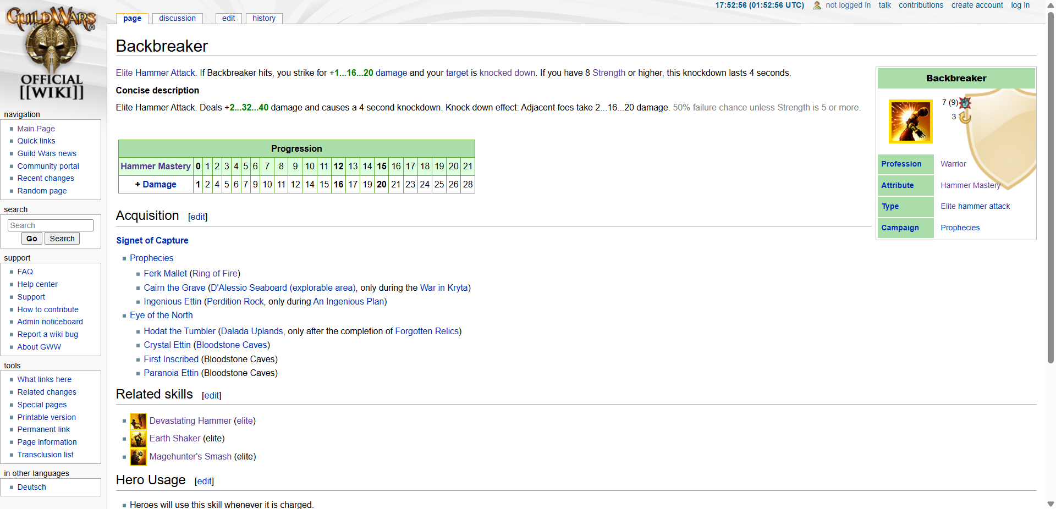Screen dimensions: 1056x509
Task: Open Hodat the Tumbler link
Action: (x=179, y=331)
